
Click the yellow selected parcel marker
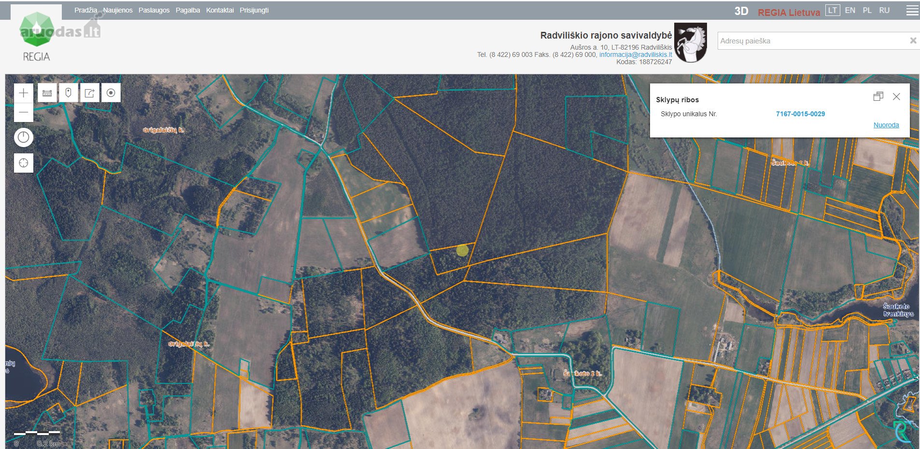click(x=462, y=250)
